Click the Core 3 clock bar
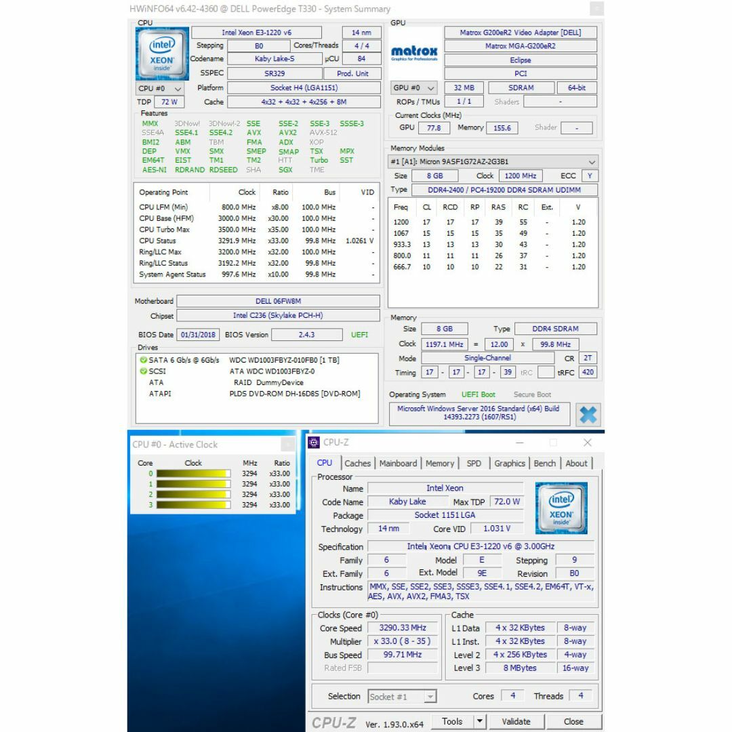The height and width of the screenshot is (732, 732). coord(193,505)
